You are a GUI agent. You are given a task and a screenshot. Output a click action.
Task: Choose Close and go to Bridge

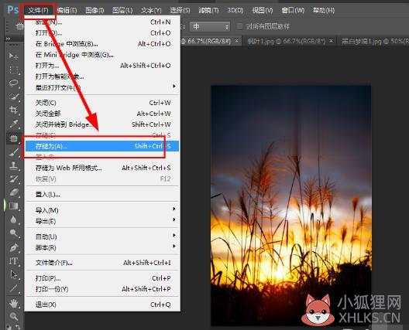tap(101, 124)
